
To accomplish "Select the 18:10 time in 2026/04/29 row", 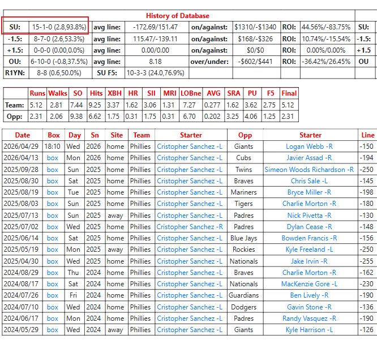I will [x=53, y=147].
